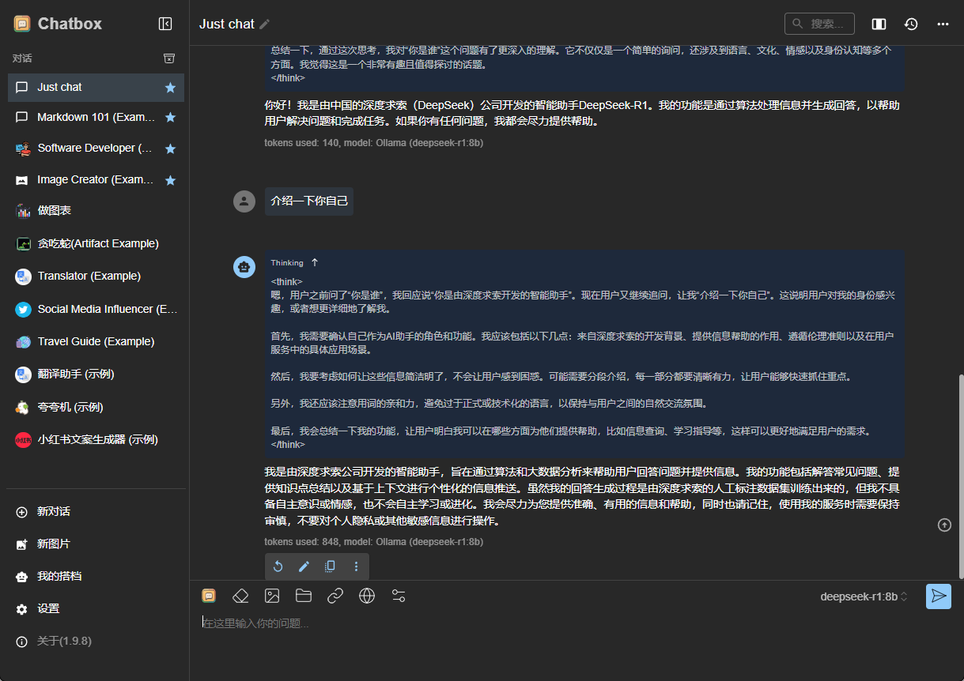The width and height of the screenshot is (964, 681).
Task: Click the assistant robot avatar
Action: [x=244, y=267]
